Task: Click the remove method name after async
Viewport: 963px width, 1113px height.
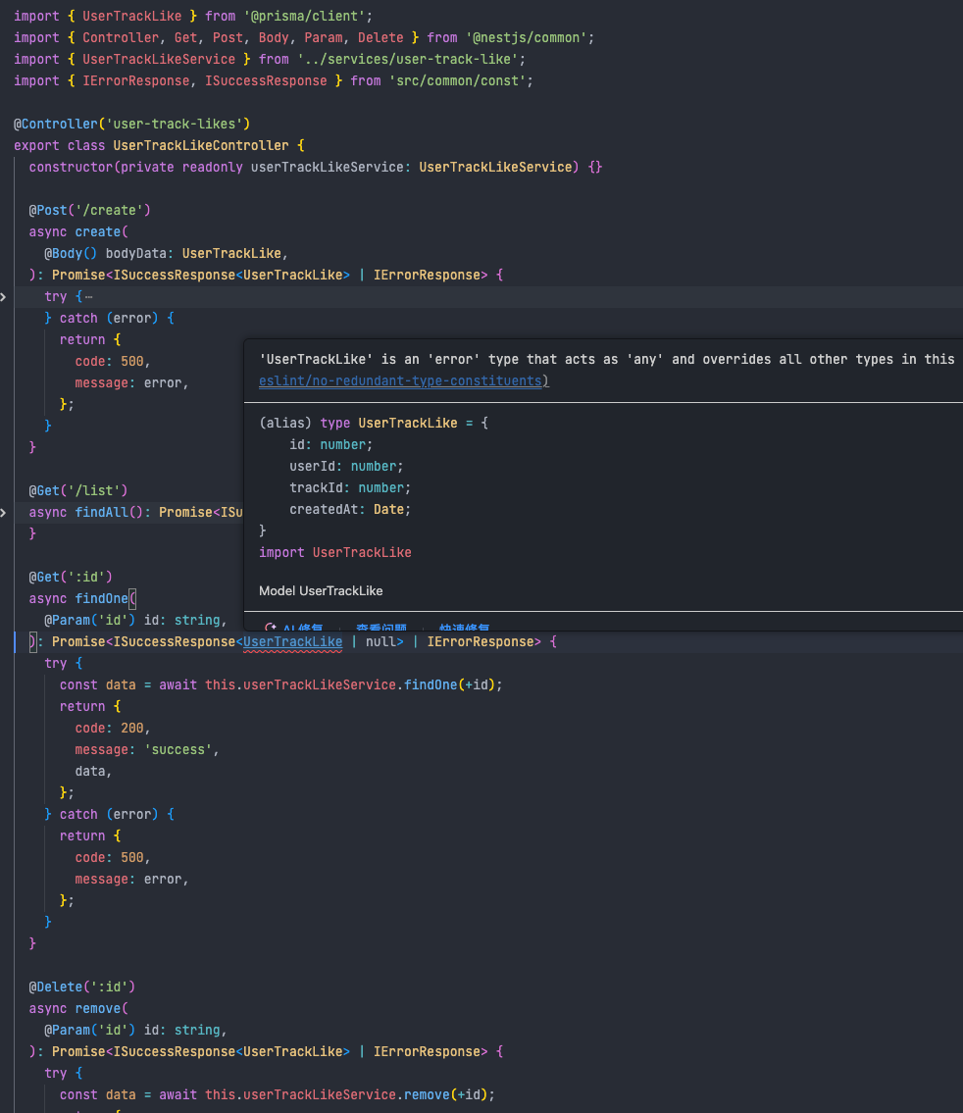Action: 98,1009
